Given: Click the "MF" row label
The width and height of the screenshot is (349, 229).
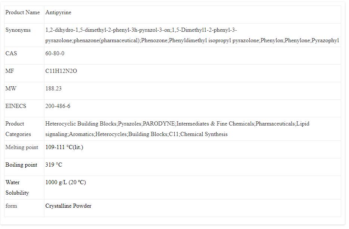Looking at the screenshot, I should [10, 71].
